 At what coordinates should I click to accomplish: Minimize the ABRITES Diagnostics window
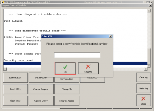145,2
